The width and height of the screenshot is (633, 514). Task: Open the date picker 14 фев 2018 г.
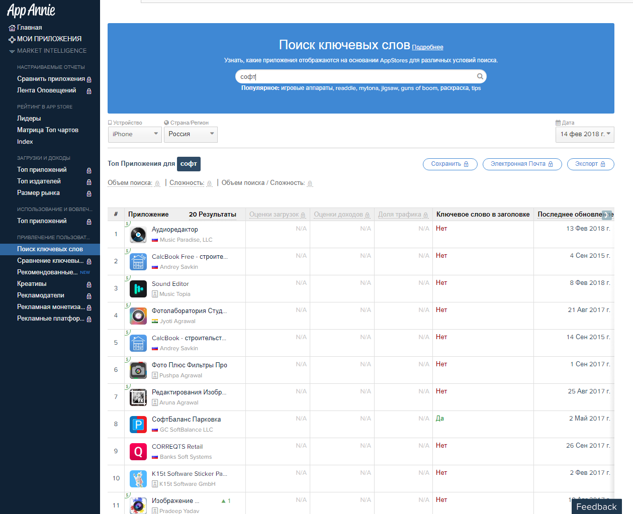click(x=585, y=134)
